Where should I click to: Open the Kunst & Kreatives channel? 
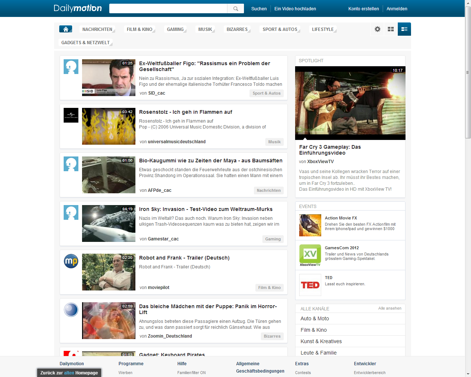tap(350, 341)
